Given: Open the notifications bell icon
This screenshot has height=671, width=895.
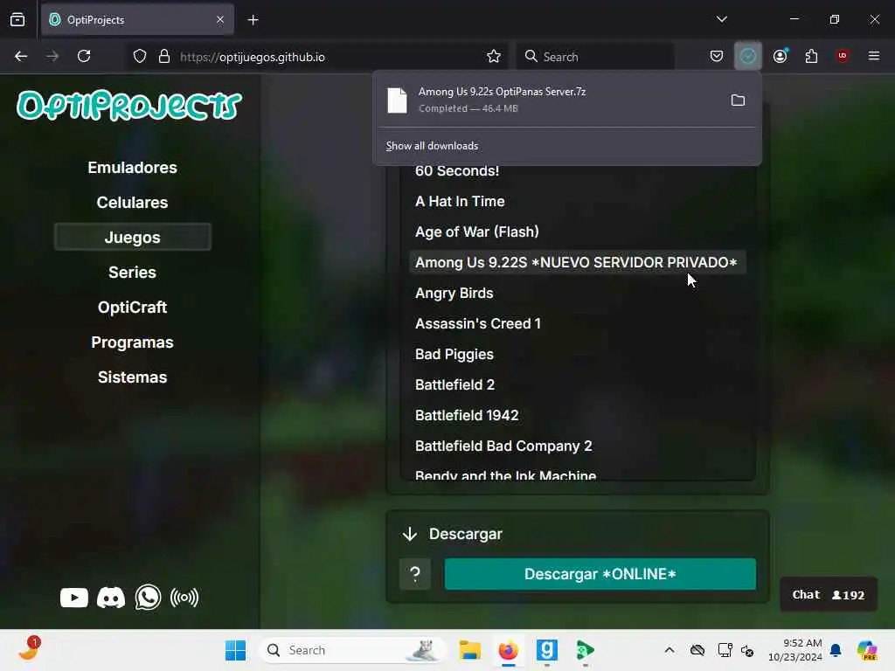Looking at the screenshot, I should click(x=836, y=650).
